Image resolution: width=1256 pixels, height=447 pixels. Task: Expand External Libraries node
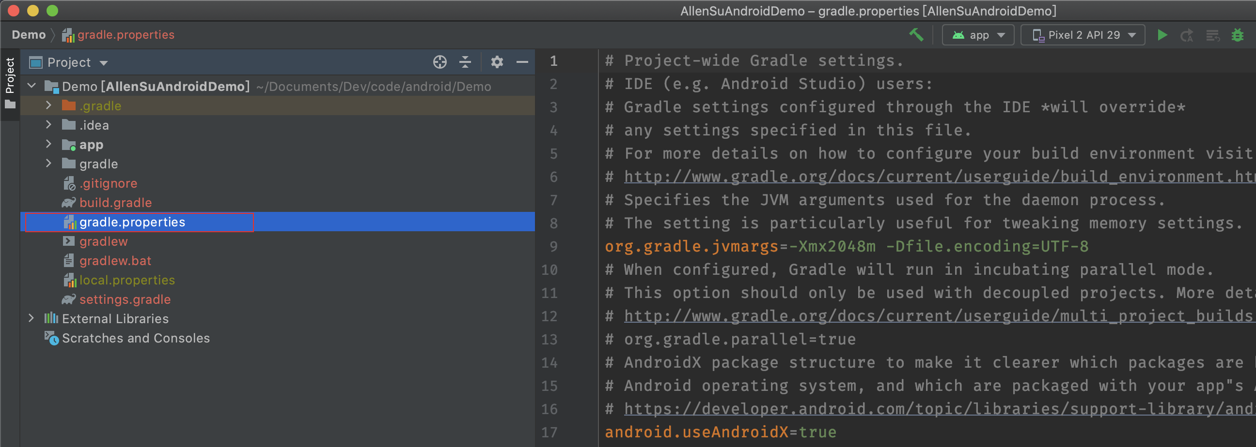click(x=31, y=318)
